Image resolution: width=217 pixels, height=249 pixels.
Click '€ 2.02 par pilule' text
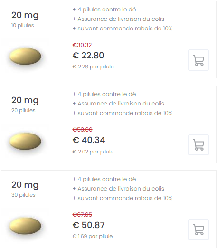pos(93,152)
